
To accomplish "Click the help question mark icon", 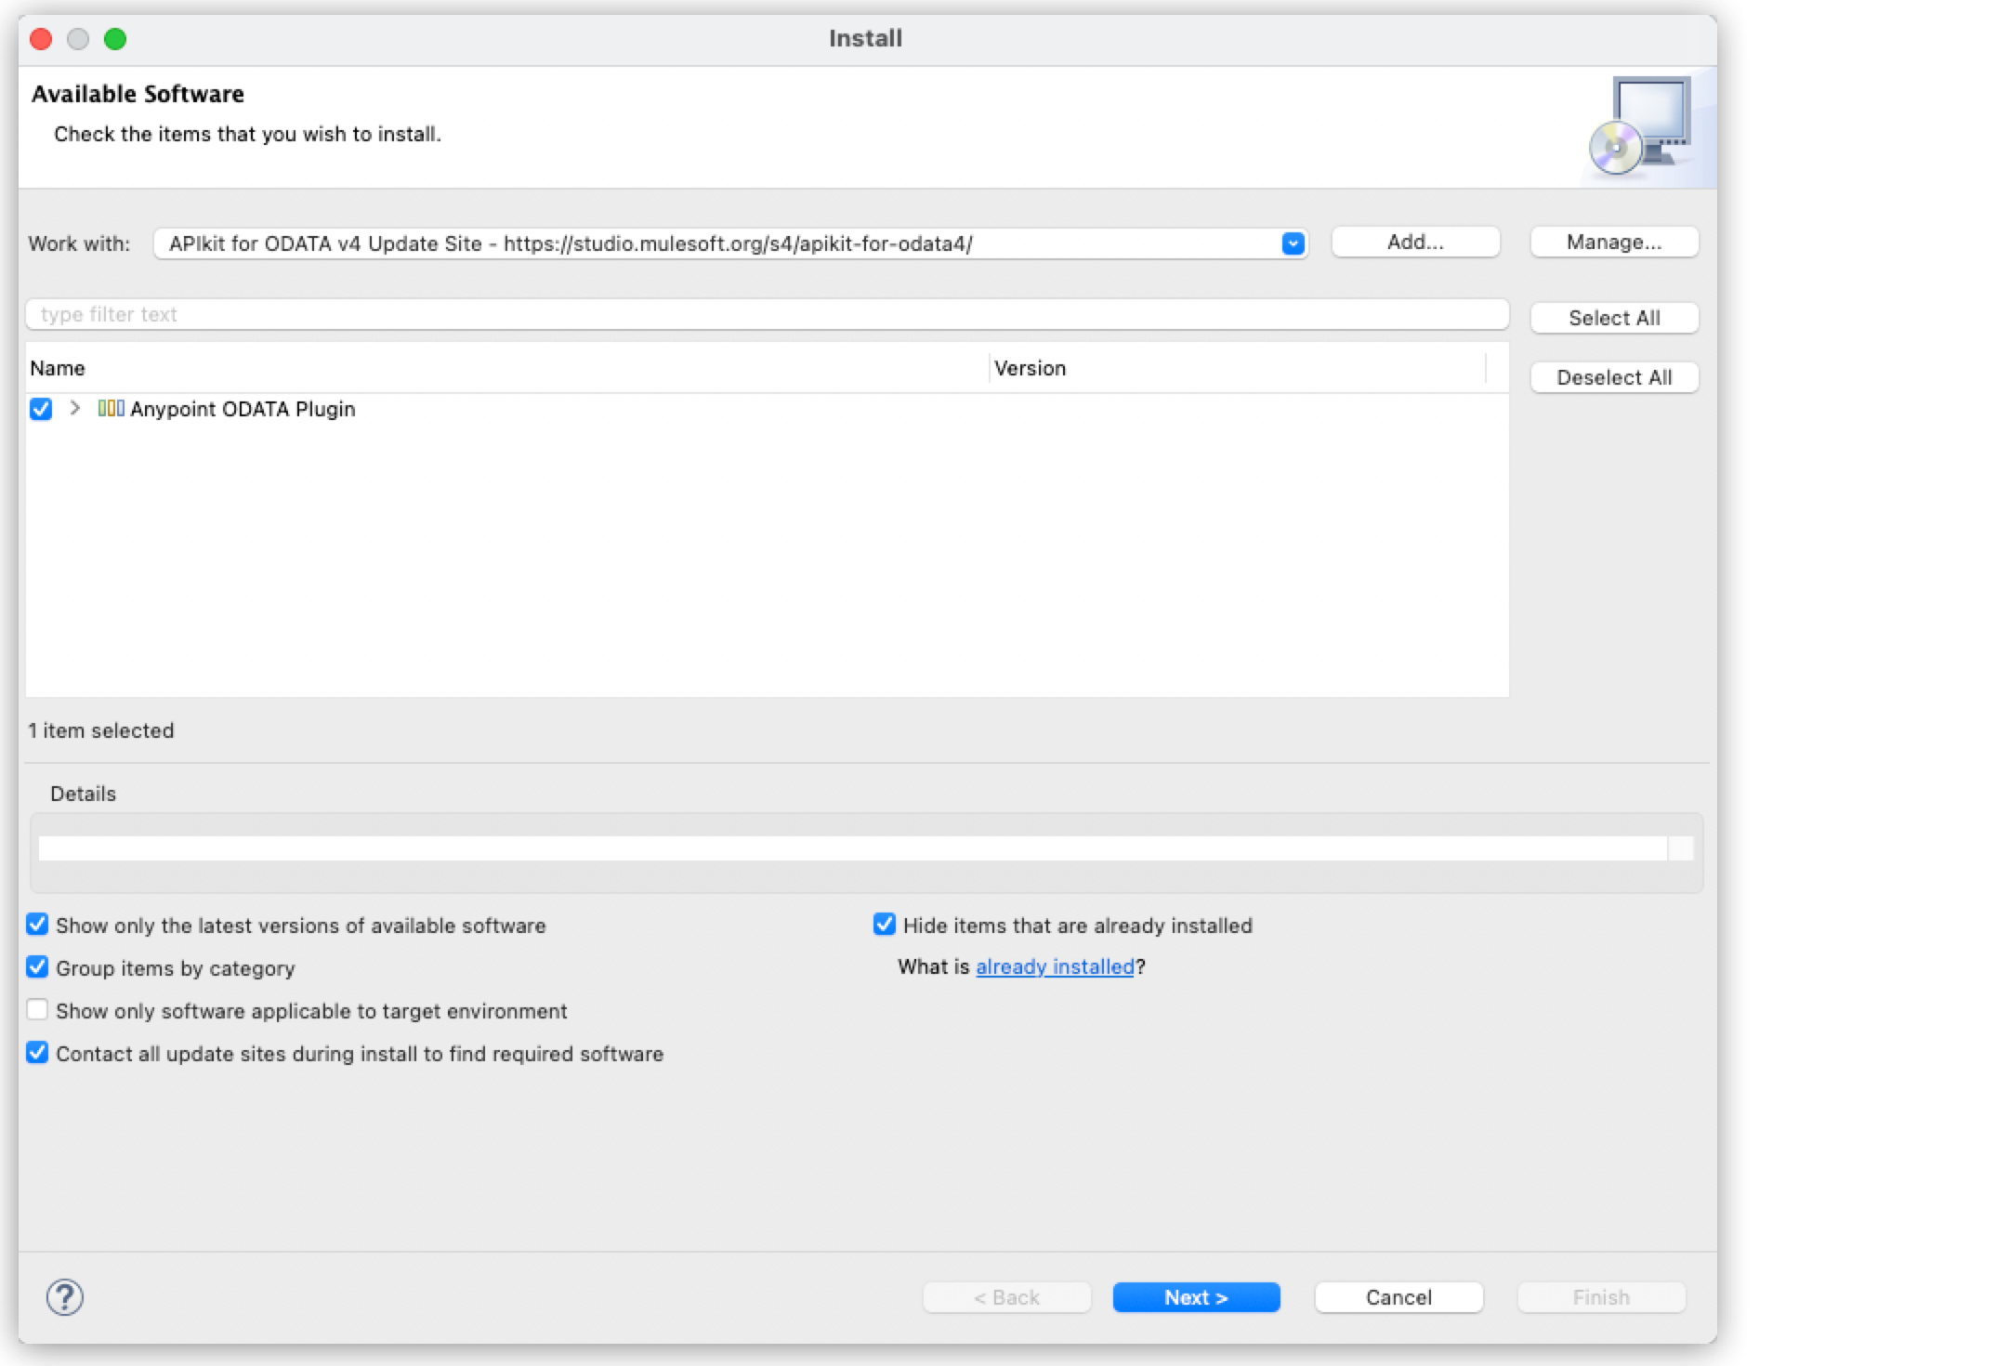I will tap(63, 1297).
